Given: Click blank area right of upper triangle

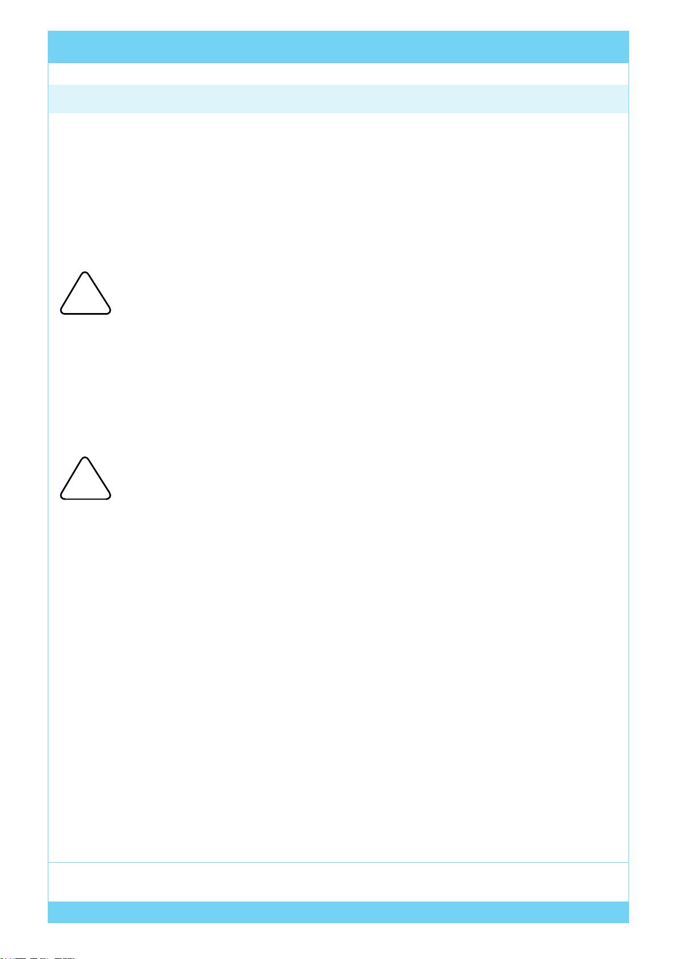Looking at the screenshot, I should 370,293.
